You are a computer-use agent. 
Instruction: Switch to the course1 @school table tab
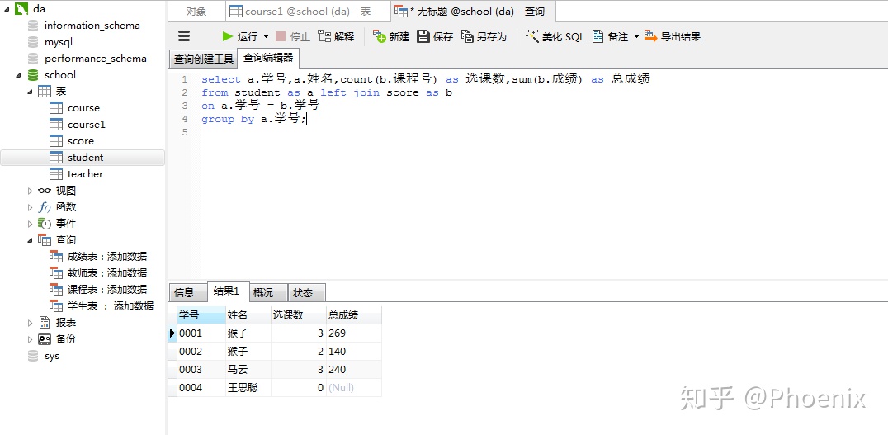click(308, 12)
